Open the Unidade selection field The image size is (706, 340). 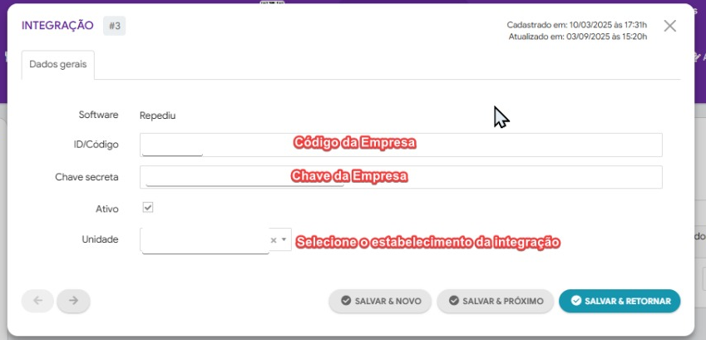(205, 239)
